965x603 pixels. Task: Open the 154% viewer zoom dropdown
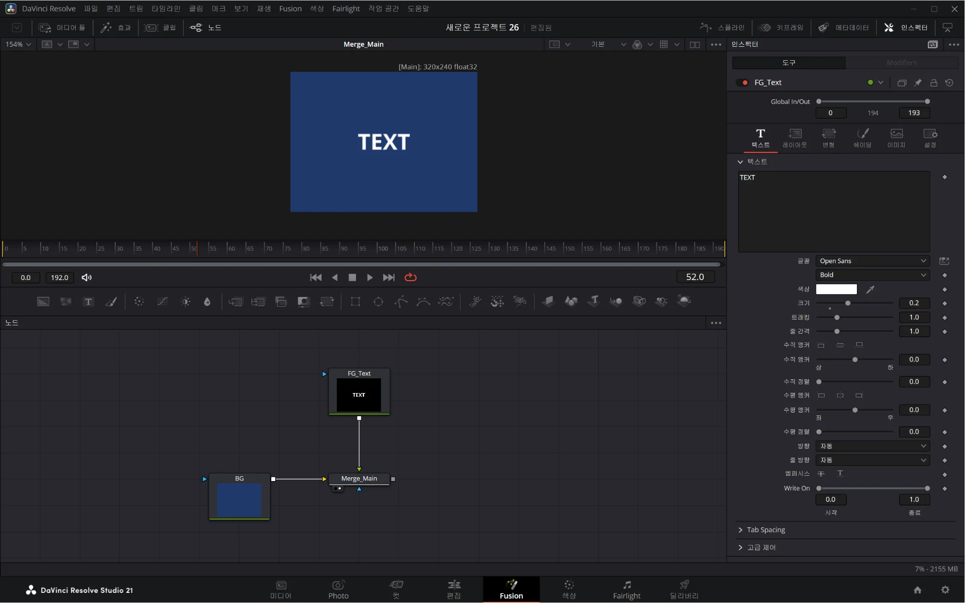[x=18, y=44]
